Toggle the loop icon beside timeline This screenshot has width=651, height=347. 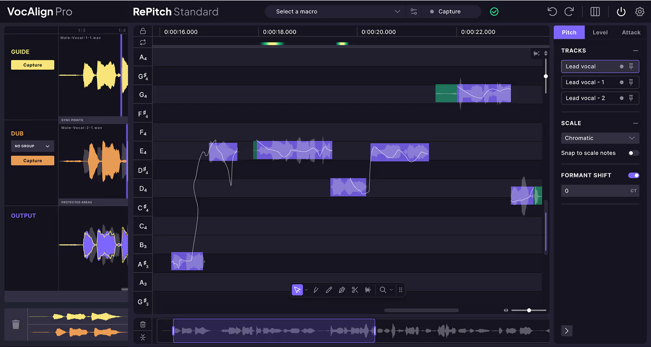143,43
